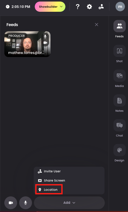Click the help question mark icon
This screenshot has height=212, width=128.
click(77, 7)
